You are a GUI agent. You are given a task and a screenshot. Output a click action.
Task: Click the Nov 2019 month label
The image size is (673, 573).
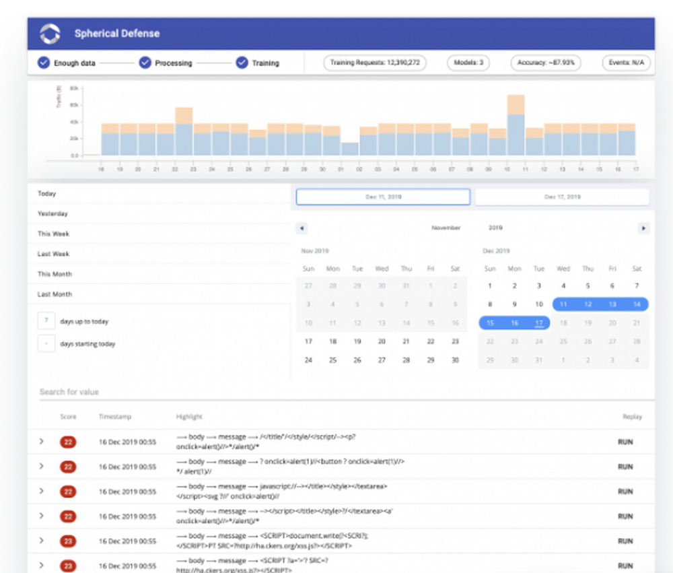[314, 251]
